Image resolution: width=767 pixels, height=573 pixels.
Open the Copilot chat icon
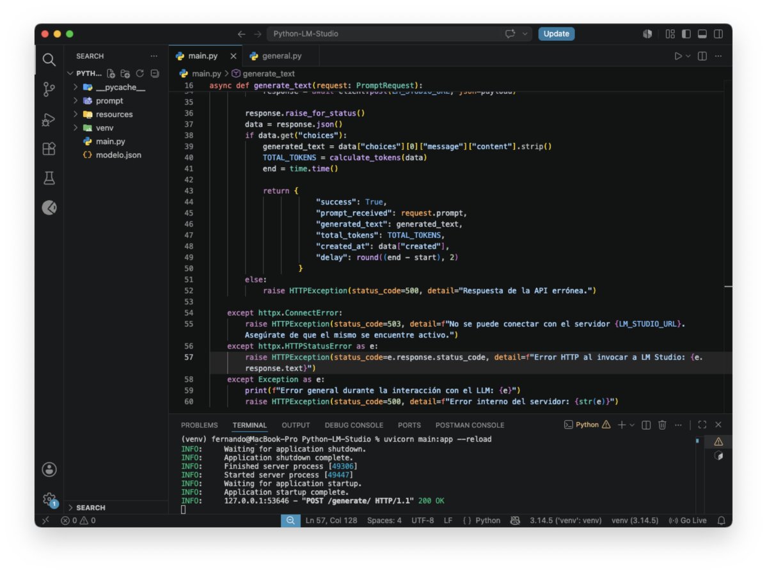click(510, 34)
